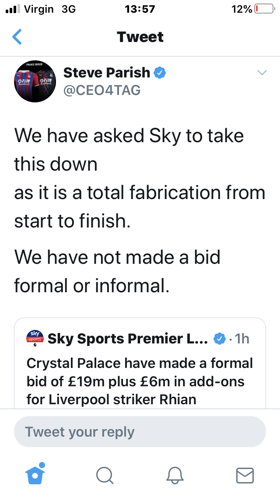Viewport: 280px width, 497px height.
Task: Tap Steve Parish verified badge
Action: click(160, 73)
